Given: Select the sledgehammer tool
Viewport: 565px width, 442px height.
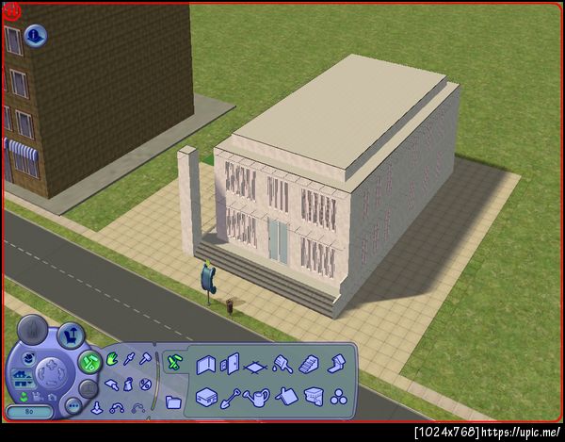Looking at the screenshot, I should point(146,359).
